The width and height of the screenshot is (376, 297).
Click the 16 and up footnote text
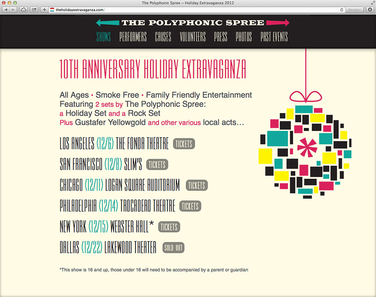coord(154,270)
